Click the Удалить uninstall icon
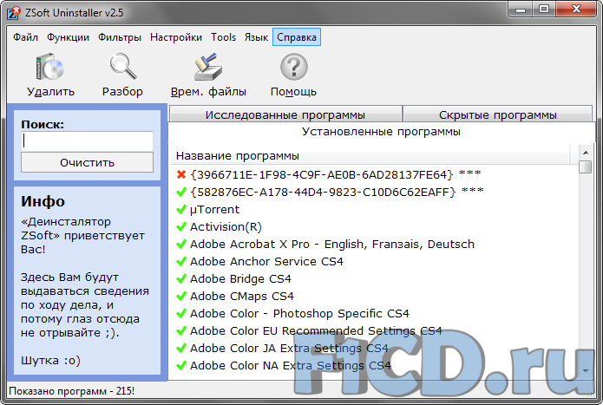Image resolution: width=603 pixels, height=405 pixels. tap(50, 67)
